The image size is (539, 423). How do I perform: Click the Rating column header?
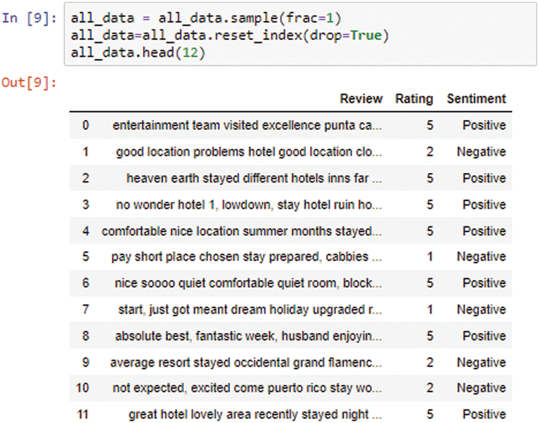pos(414,99)
